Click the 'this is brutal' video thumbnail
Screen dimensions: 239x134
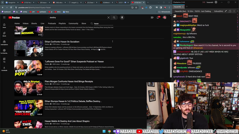(x=29, y=88)
